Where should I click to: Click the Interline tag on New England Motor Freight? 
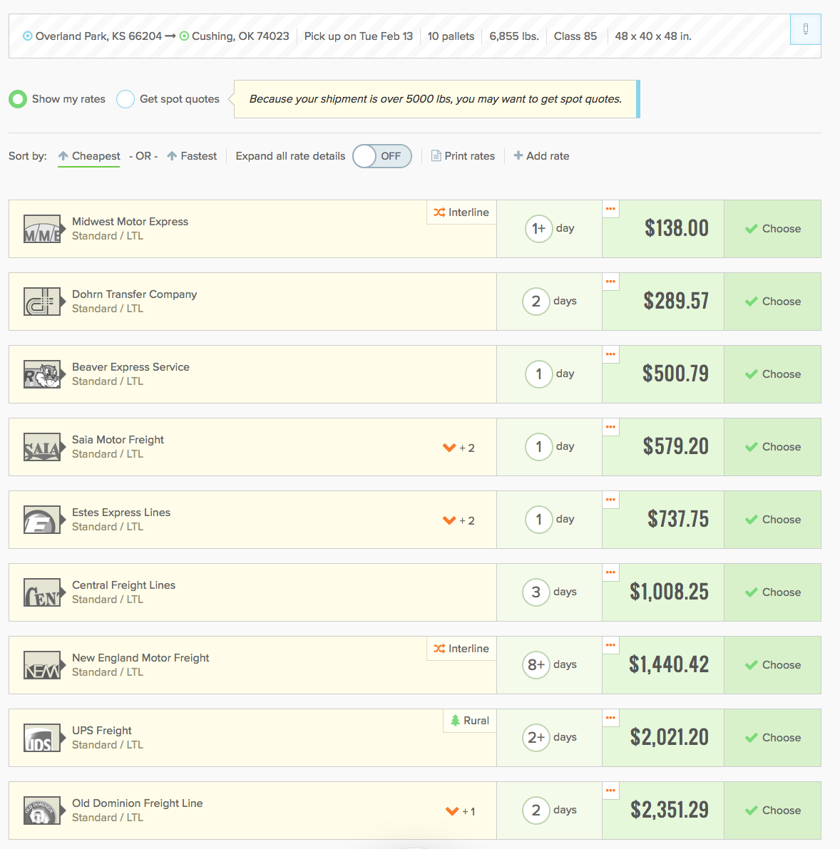click(x=461, y=649)
